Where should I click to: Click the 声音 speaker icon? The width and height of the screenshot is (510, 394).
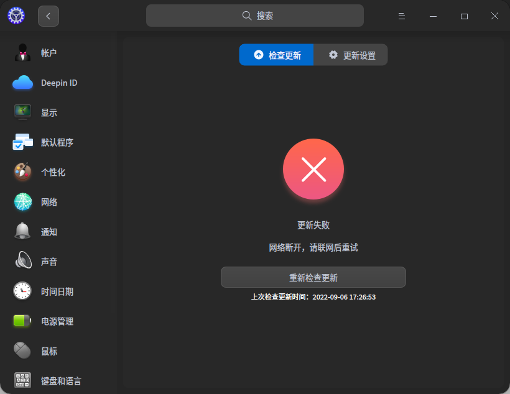point(23,260)
